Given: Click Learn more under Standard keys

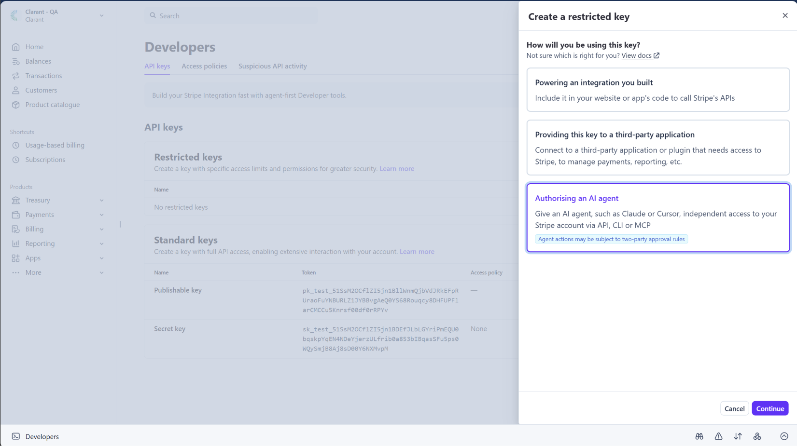Looking at the screenshot, I should 417,252.
